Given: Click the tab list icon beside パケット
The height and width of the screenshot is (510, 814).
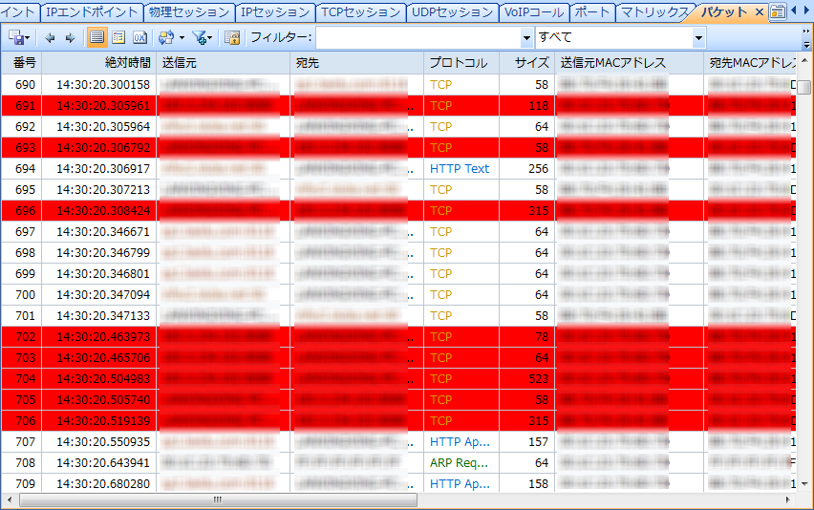Looking at the screenshot, I should click(778, 12).
